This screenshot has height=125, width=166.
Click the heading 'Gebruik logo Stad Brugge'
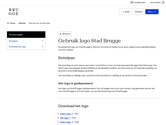[x=89, y=41]
